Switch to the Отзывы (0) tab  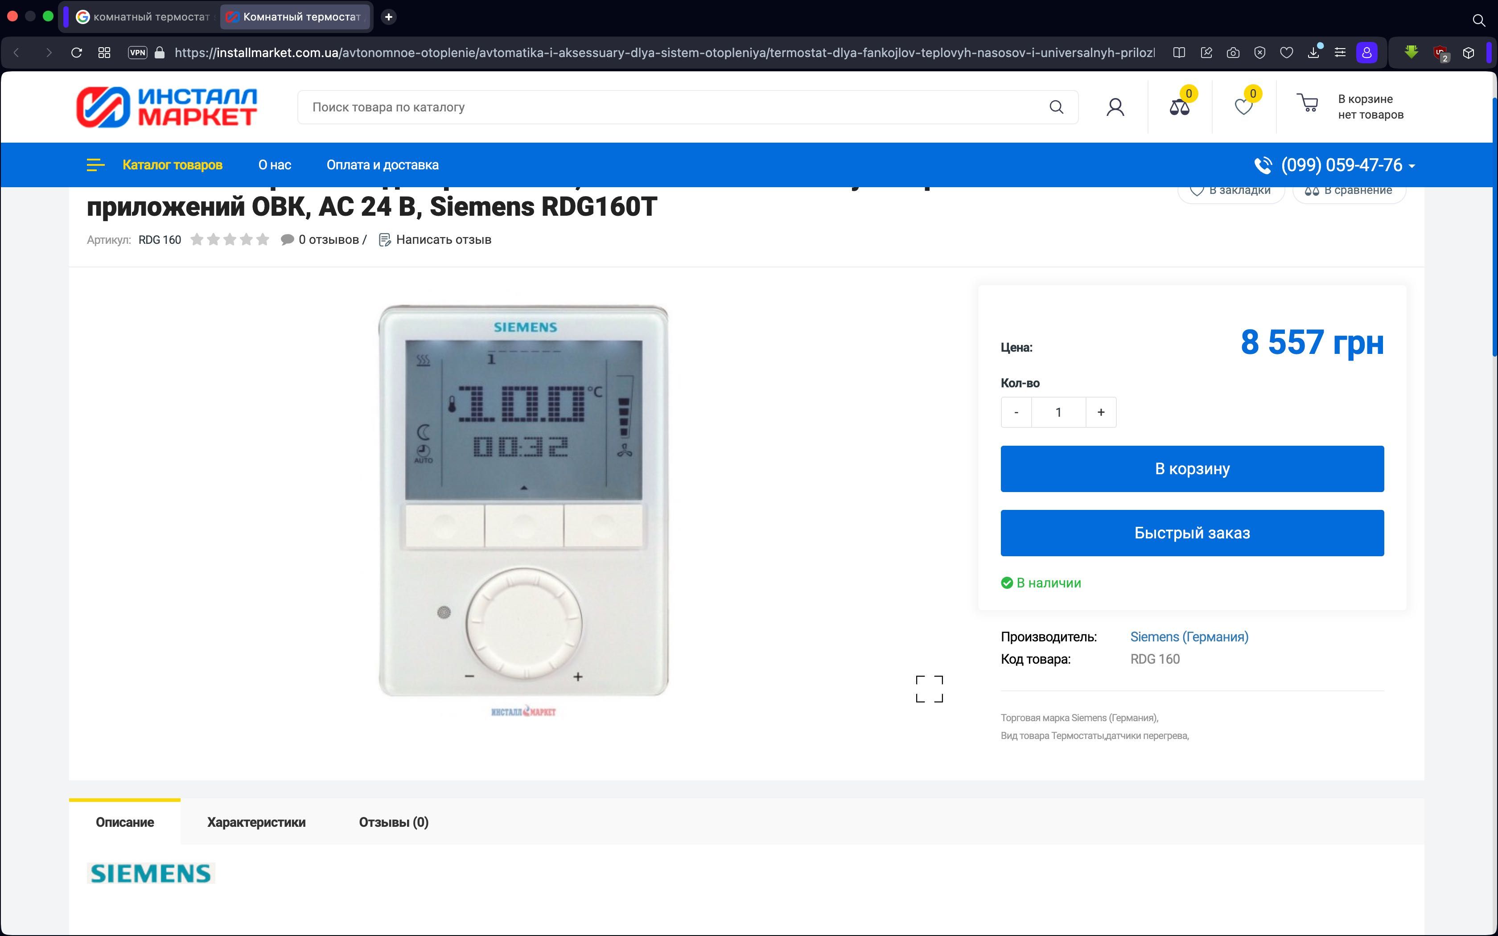click(394, 821)
